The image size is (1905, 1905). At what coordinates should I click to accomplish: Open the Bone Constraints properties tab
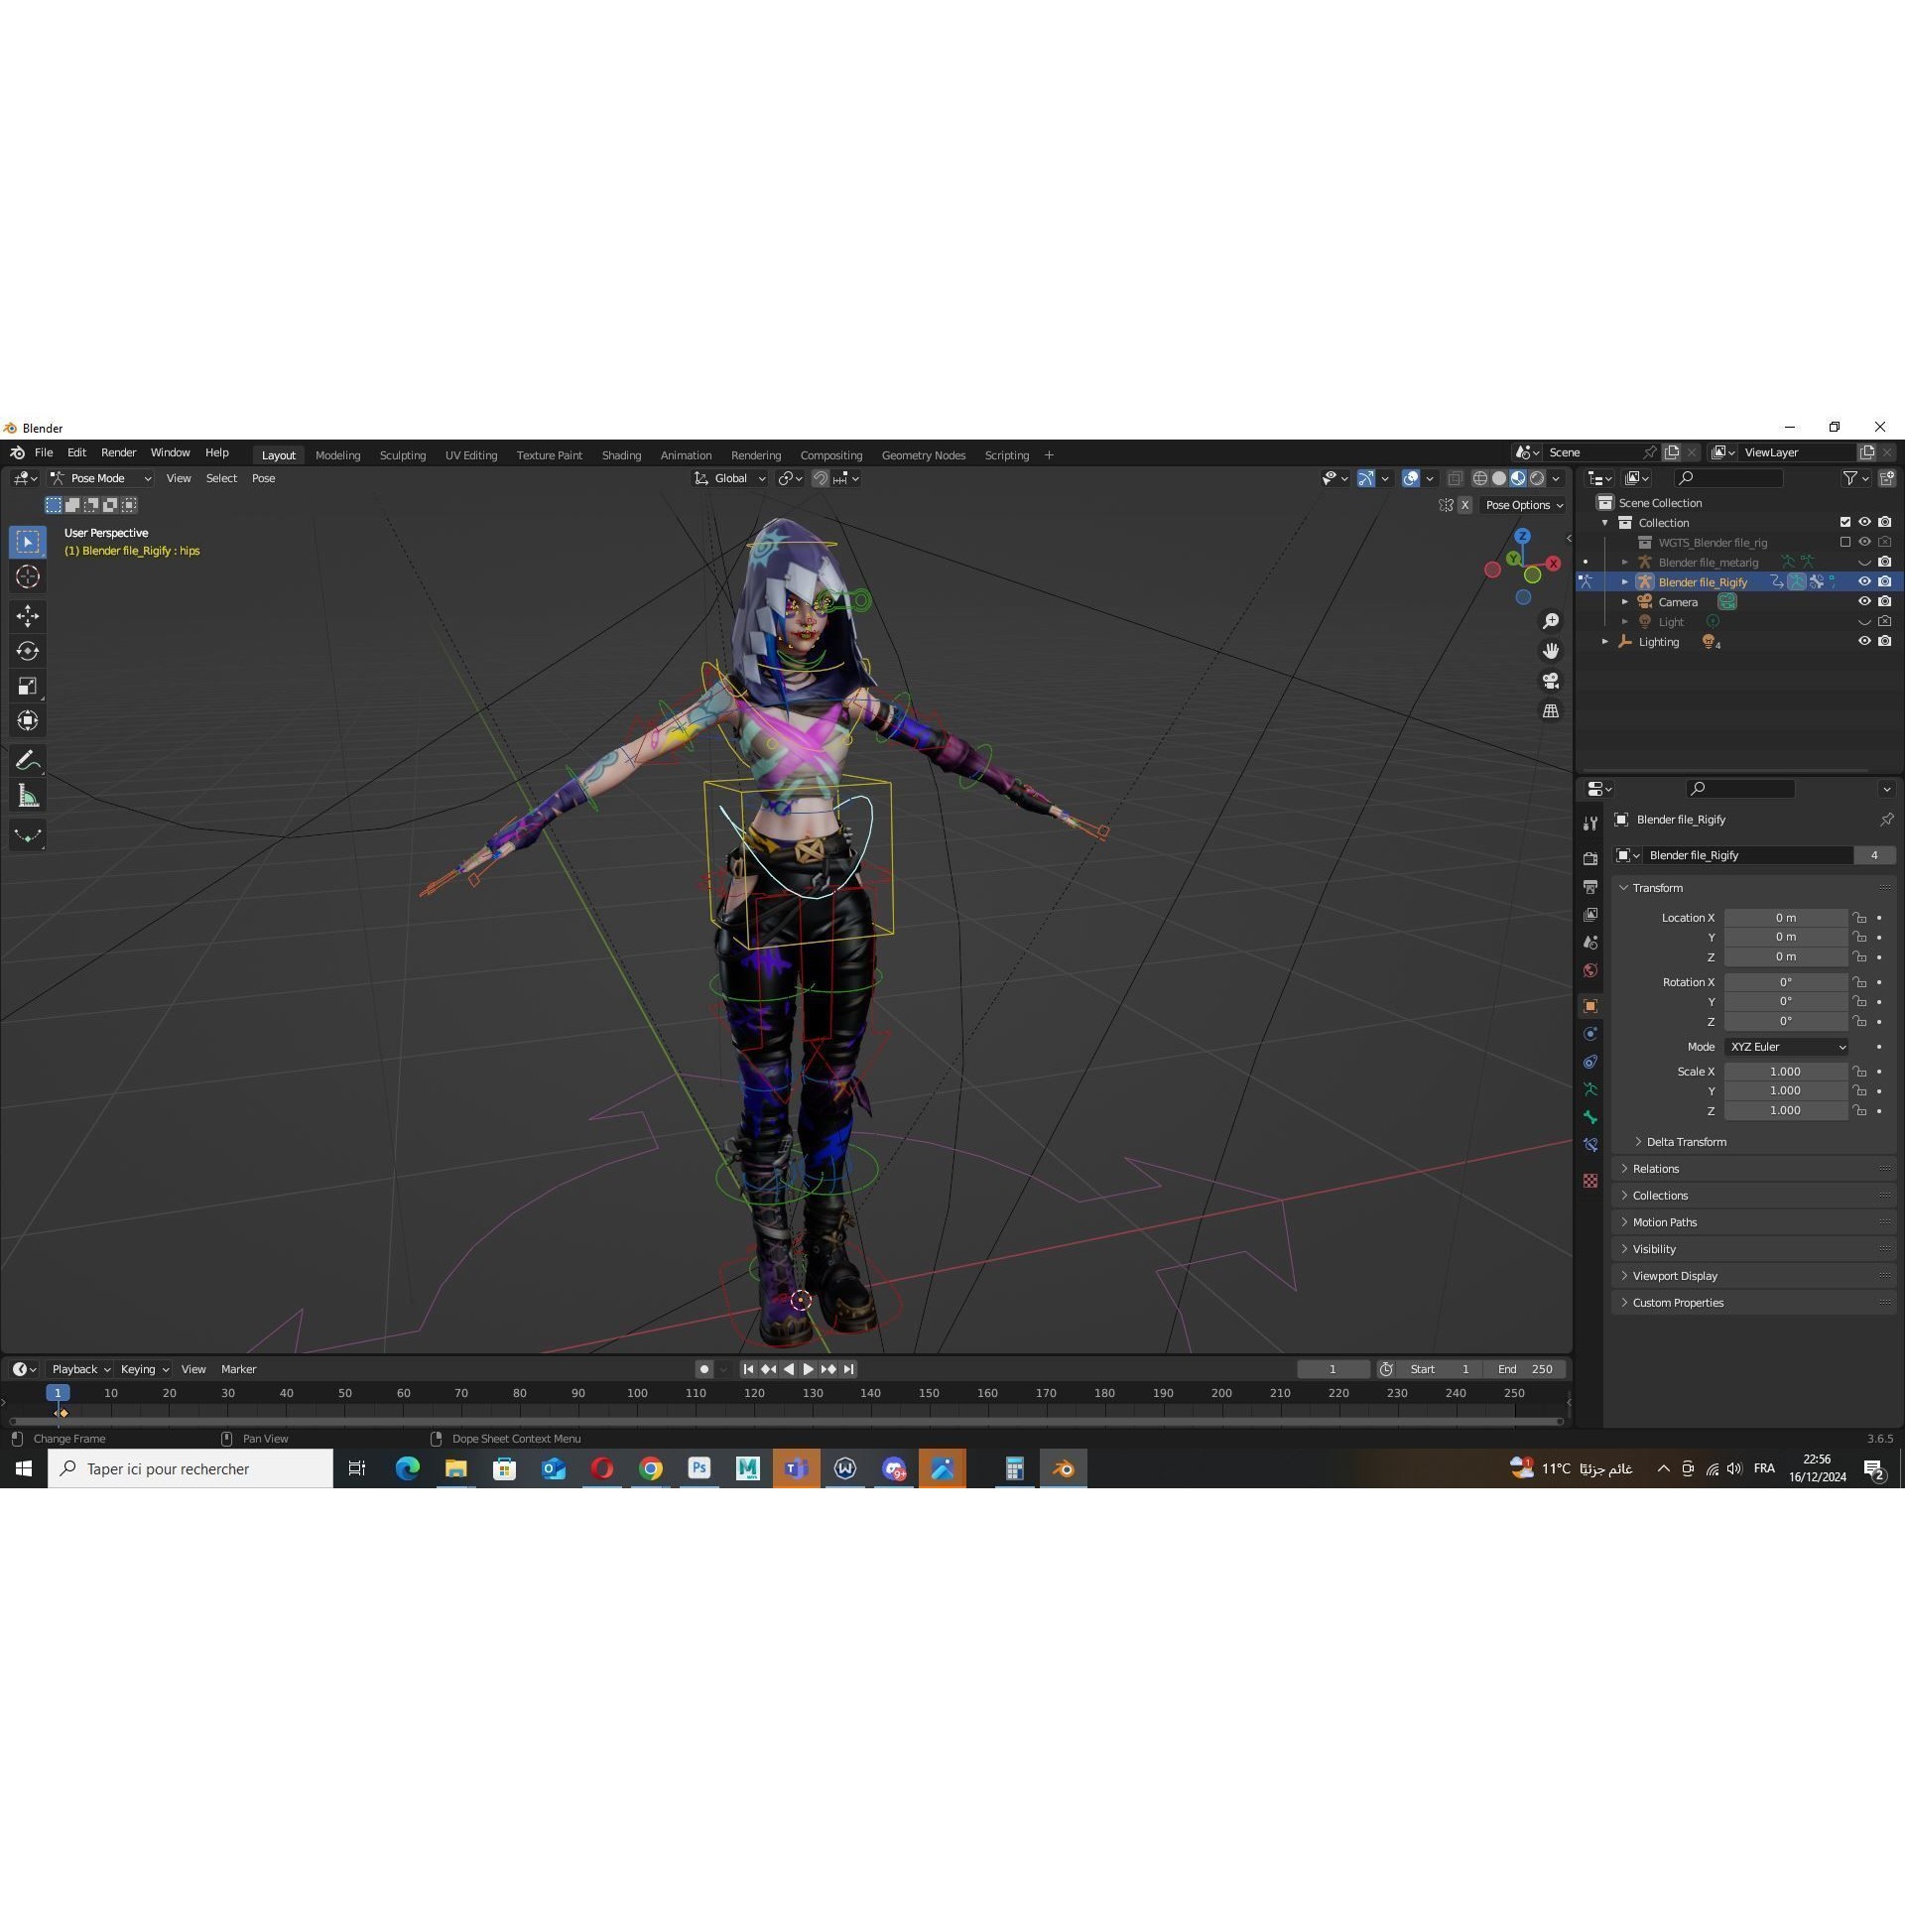tap(1590, 1145)
